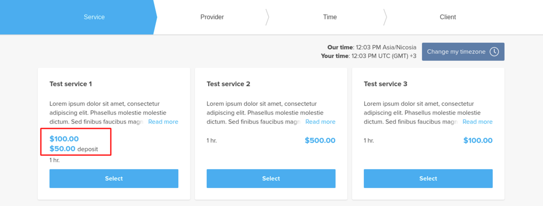The image size is (543, 206).
Task: Select Test service 2
Action: point(271,179)
